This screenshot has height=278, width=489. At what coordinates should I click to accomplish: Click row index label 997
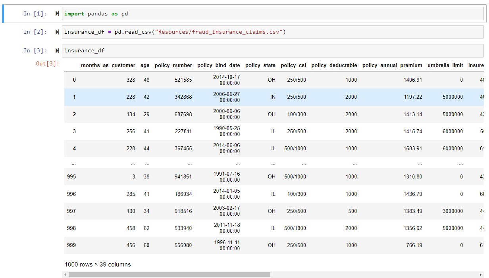[x=71, y=211]
